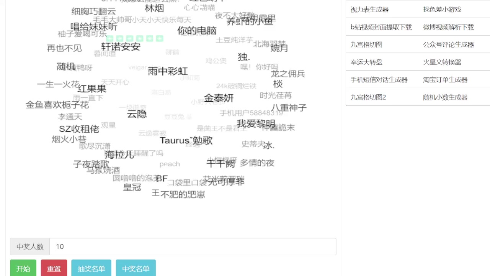Open the 公众号评论生成器 link
490x276 pixels.
[448, 44]
